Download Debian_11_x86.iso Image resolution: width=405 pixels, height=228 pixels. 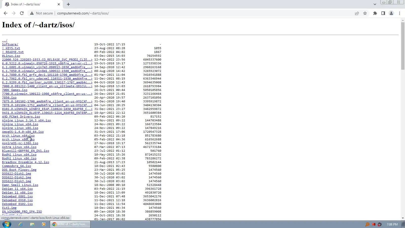(17, 193)
